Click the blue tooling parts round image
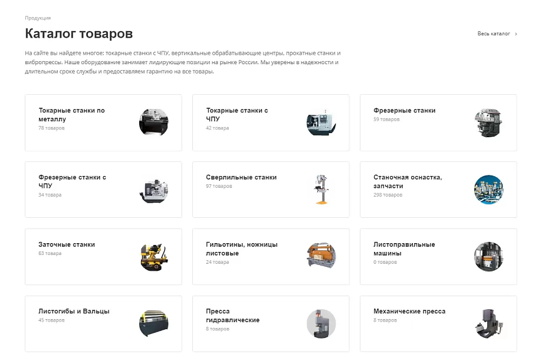Viewport: 538px width, 358px height. (488, 190)
